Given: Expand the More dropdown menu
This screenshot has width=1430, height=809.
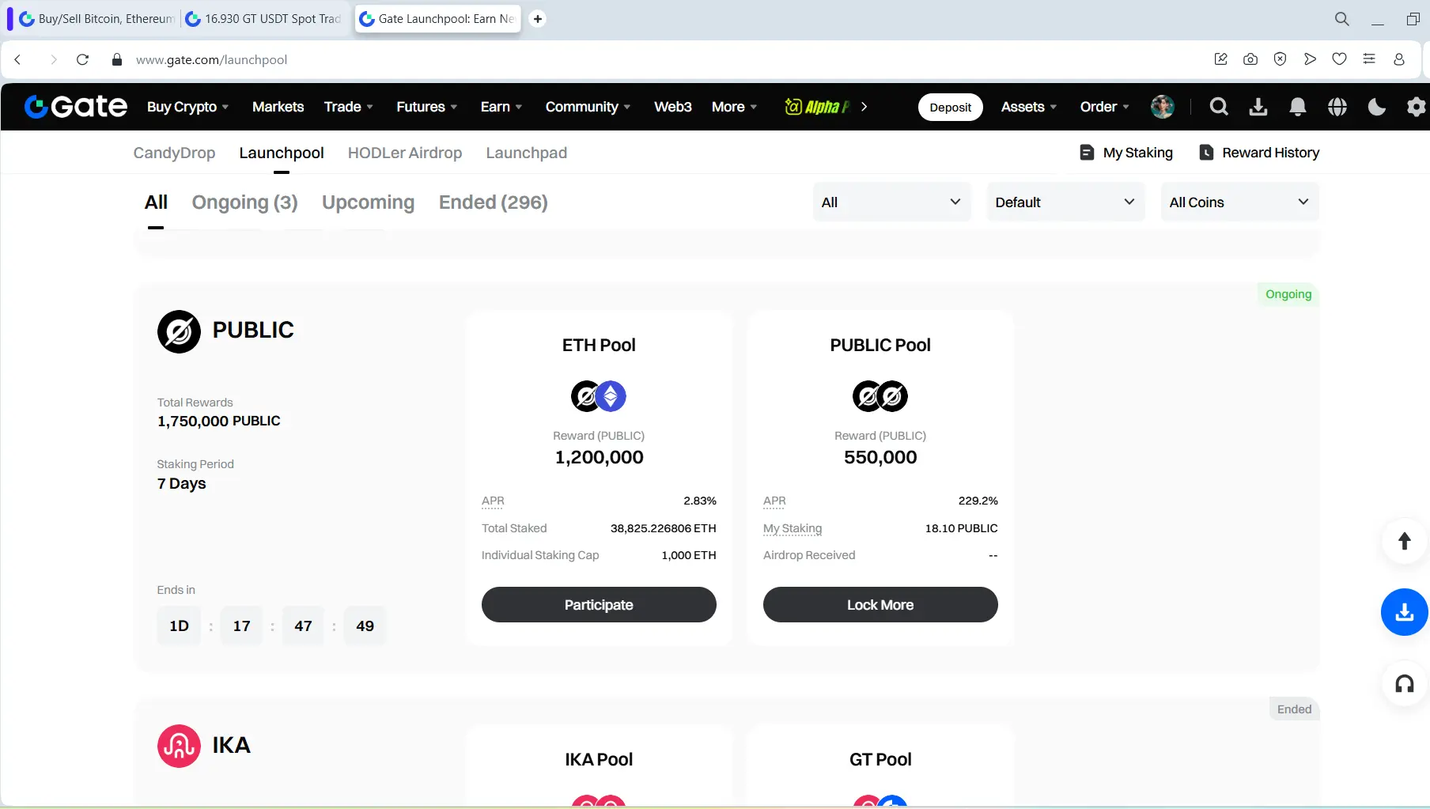Looking at the screenshot, I should pos(734,107).
